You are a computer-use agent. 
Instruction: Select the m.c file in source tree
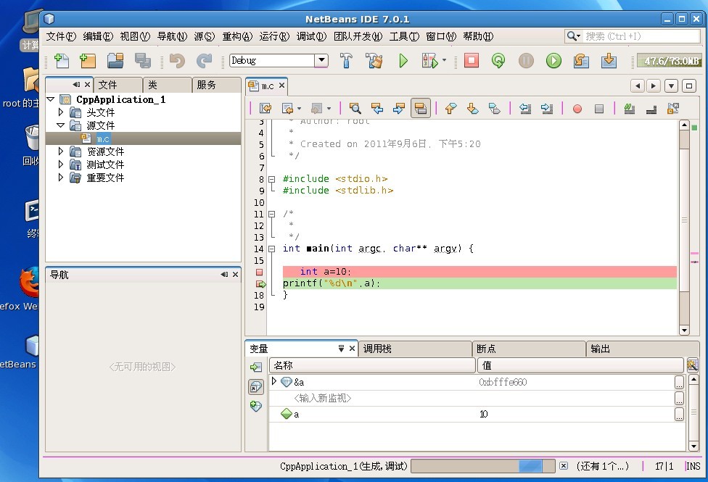click(x=102, y=138)
